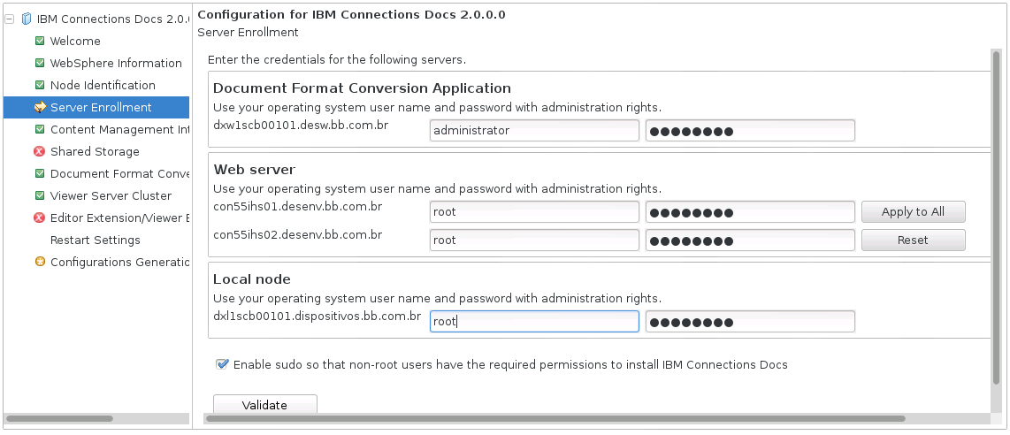This screenshot has width=1010, height=435.
Task: Click the sidebar horizontal scrollbar
Action: point(59,418)
